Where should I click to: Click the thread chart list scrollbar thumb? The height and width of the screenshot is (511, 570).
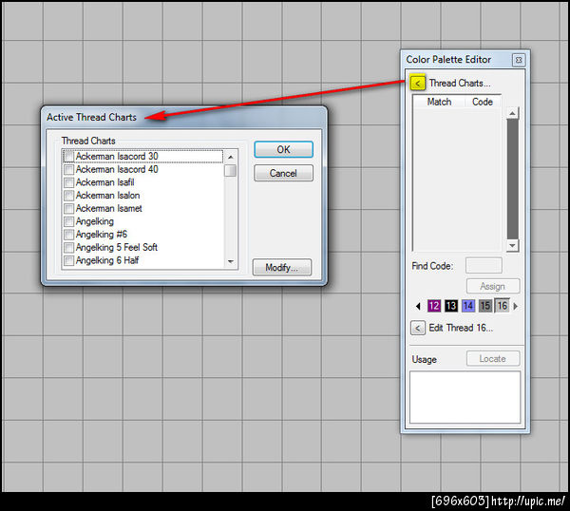[231, 170]
